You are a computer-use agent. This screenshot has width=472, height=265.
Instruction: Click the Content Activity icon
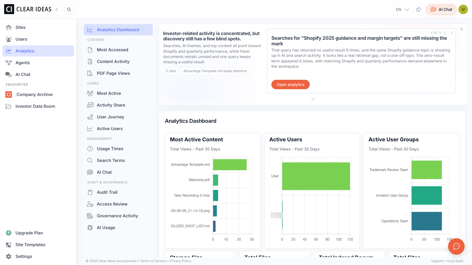tap(90, 62)
